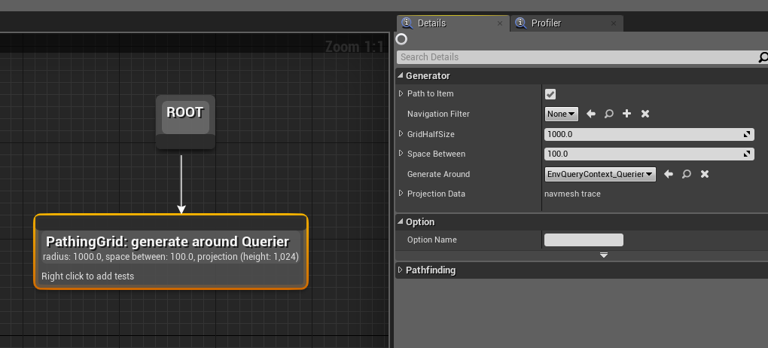Click the 'Right click to add tests' text
This screenshot has width=768, height=348.
[87, 276]
